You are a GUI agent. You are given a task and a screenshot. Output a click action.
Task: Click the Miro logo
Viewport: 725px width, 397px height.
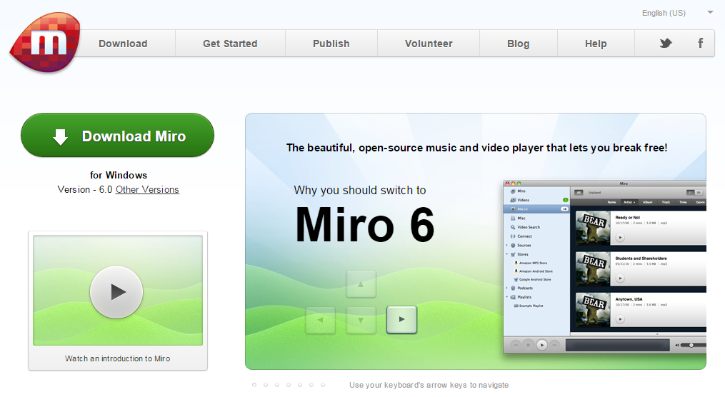(45, 43)
